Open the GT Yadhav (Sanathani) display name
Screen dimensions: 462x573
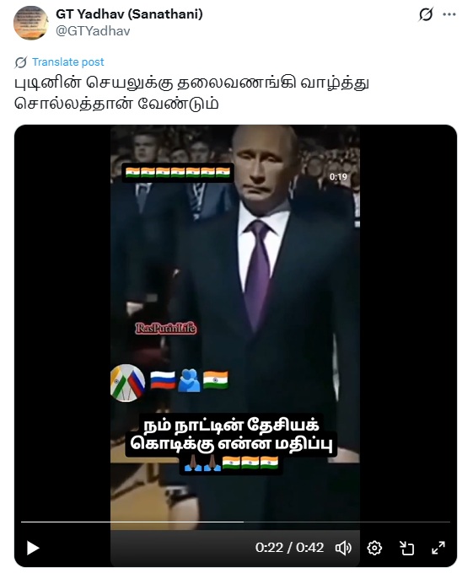[x=129, y=14]
